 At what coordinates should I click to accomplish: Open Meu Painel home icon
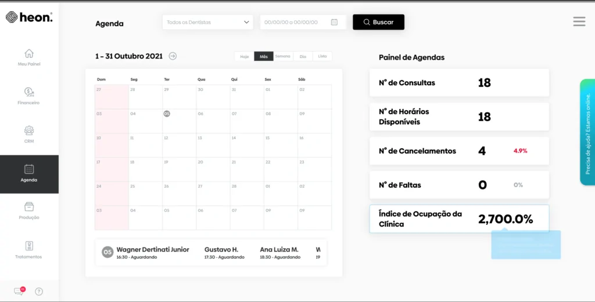pos(29,54)
